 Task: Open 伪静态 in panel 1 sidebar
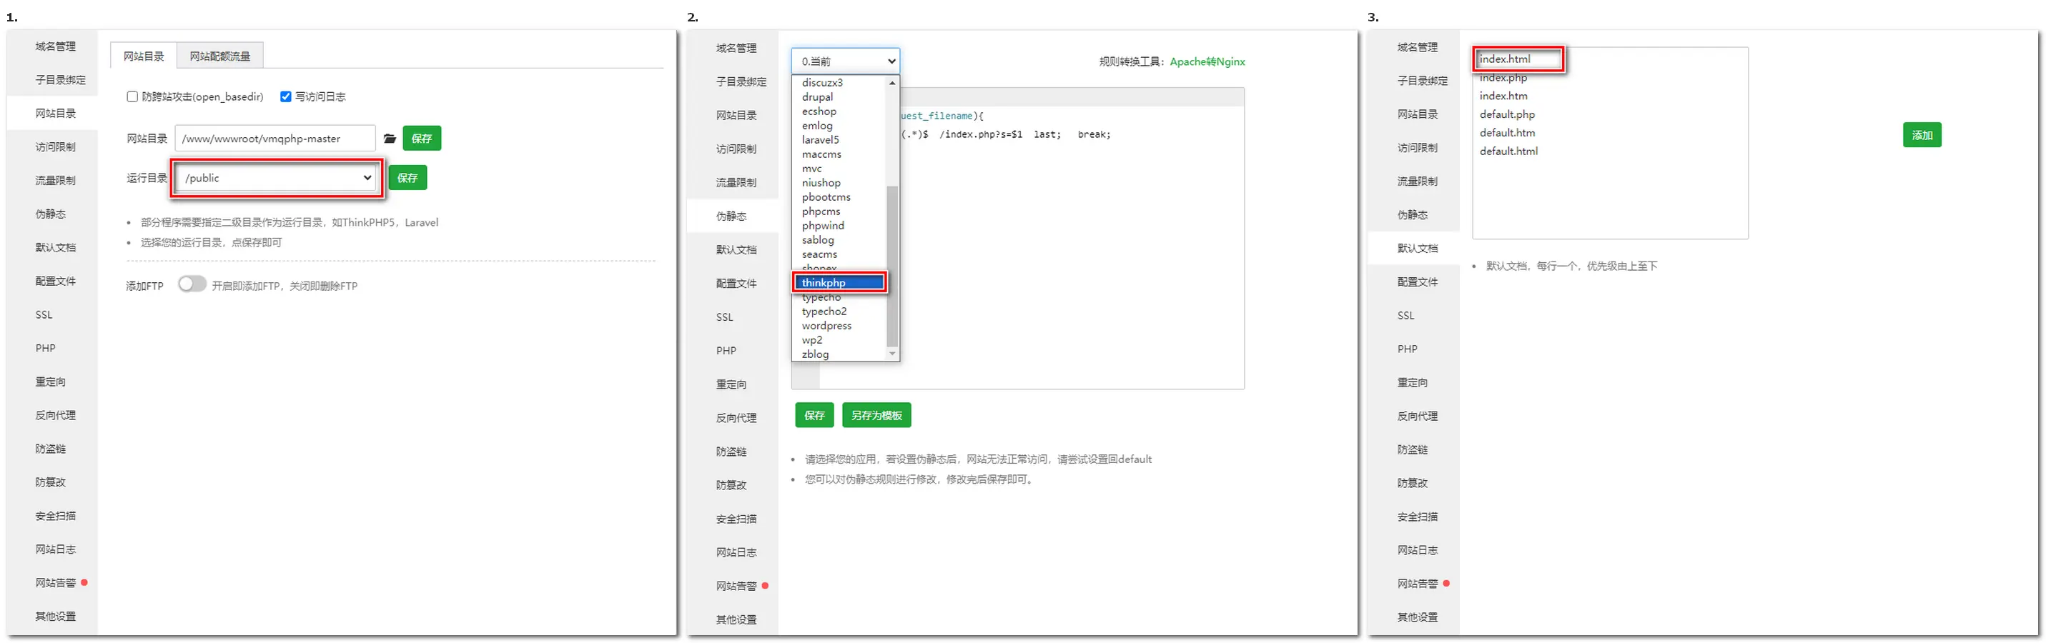[52, 214]
